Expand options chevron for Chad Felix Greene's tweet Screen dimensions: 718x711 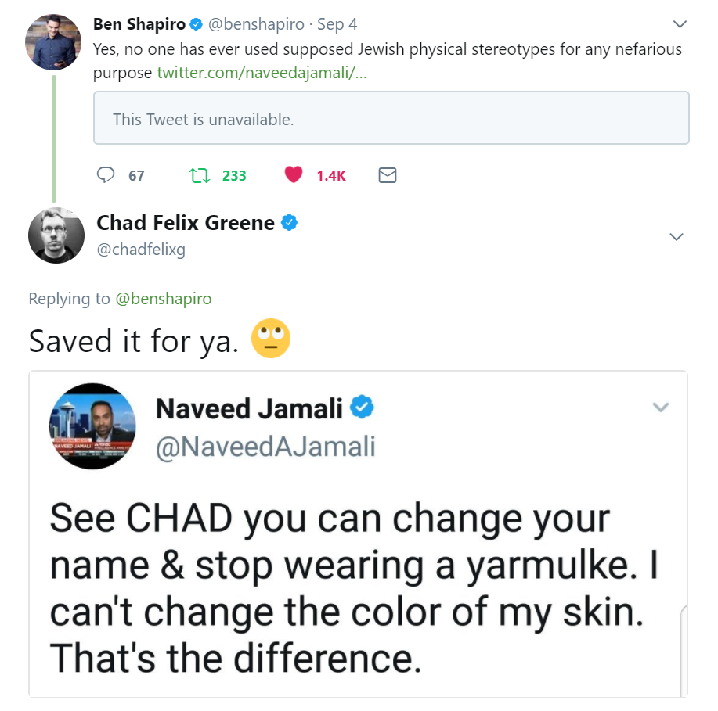tap(677, 236)
